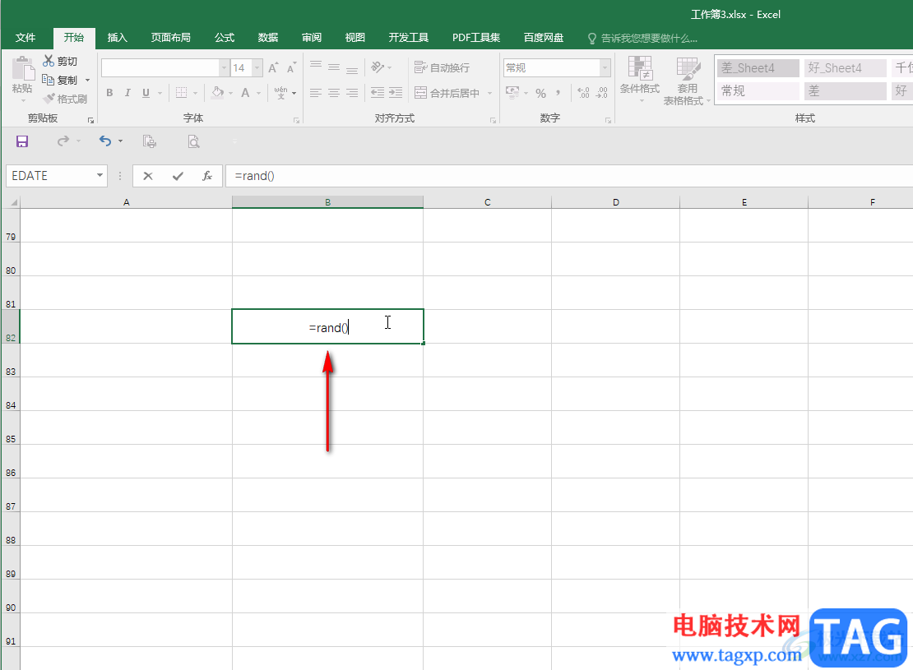Screen dimensions: 913x670
Task: Align text right
Action: click(x=352, y=93)
